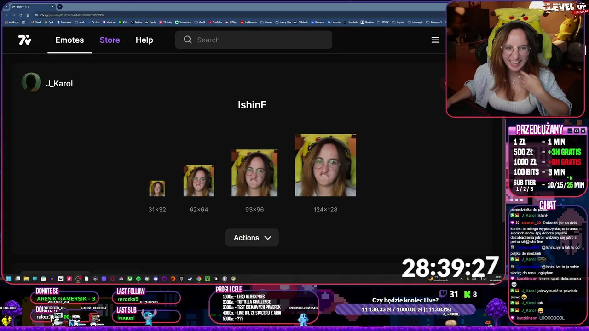The image size is (589, 331).
Task: Open Microsoft Store from the taskbar
Action: 43,279
